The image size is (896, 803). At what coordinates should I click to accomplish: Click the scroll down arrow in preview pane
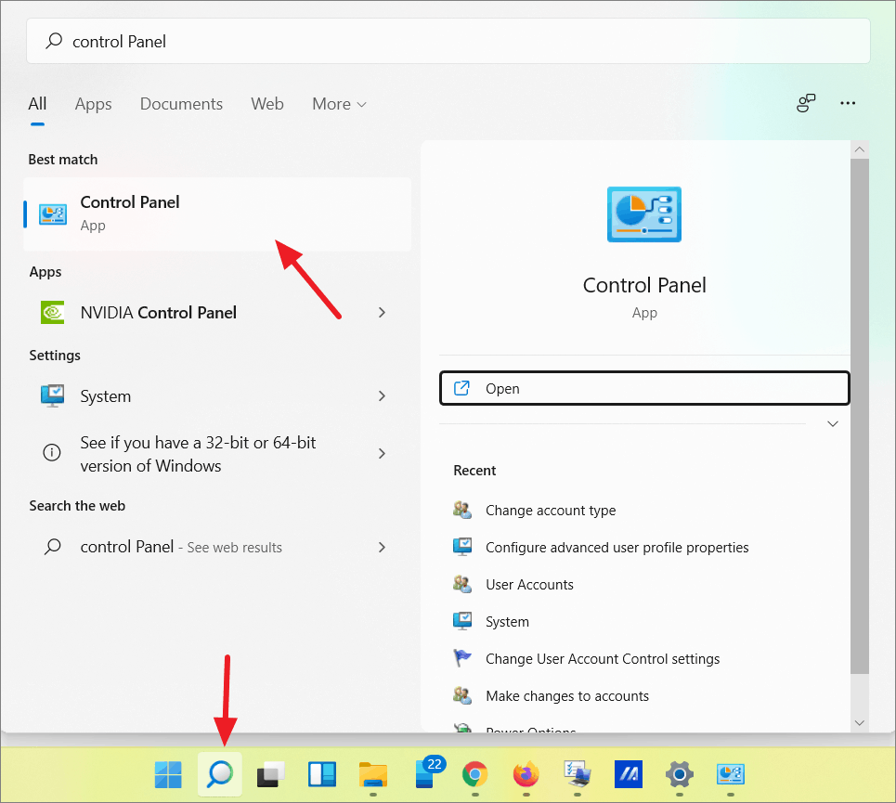pos(860,722)
